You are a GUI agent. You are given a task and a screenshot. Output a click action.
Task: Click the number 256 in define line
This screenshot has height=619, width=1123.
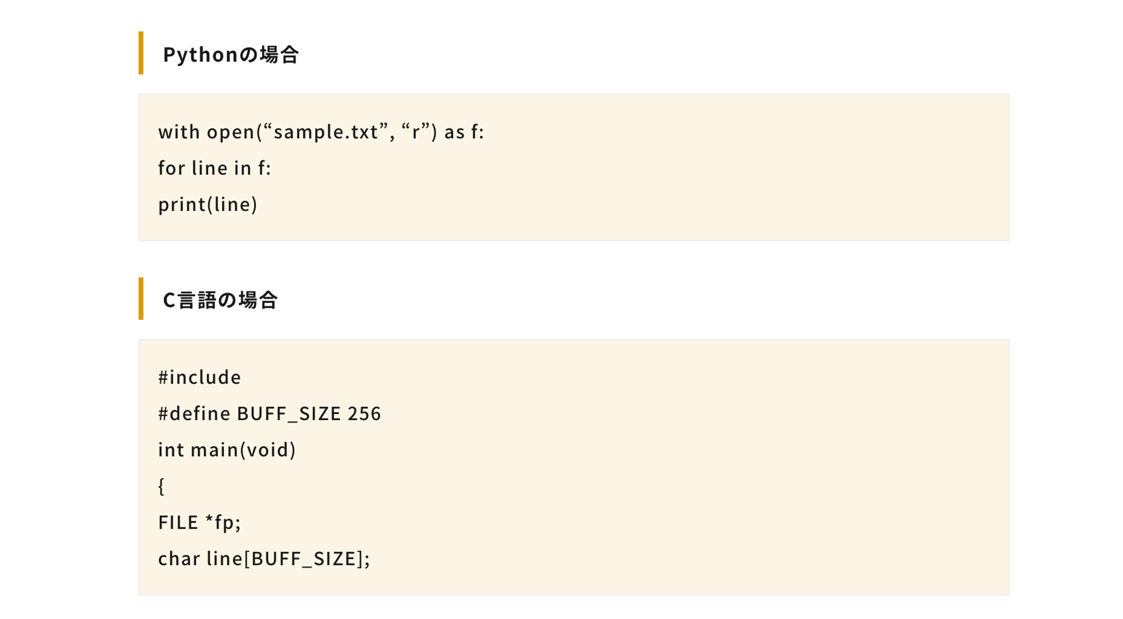(x=365, y=413)
